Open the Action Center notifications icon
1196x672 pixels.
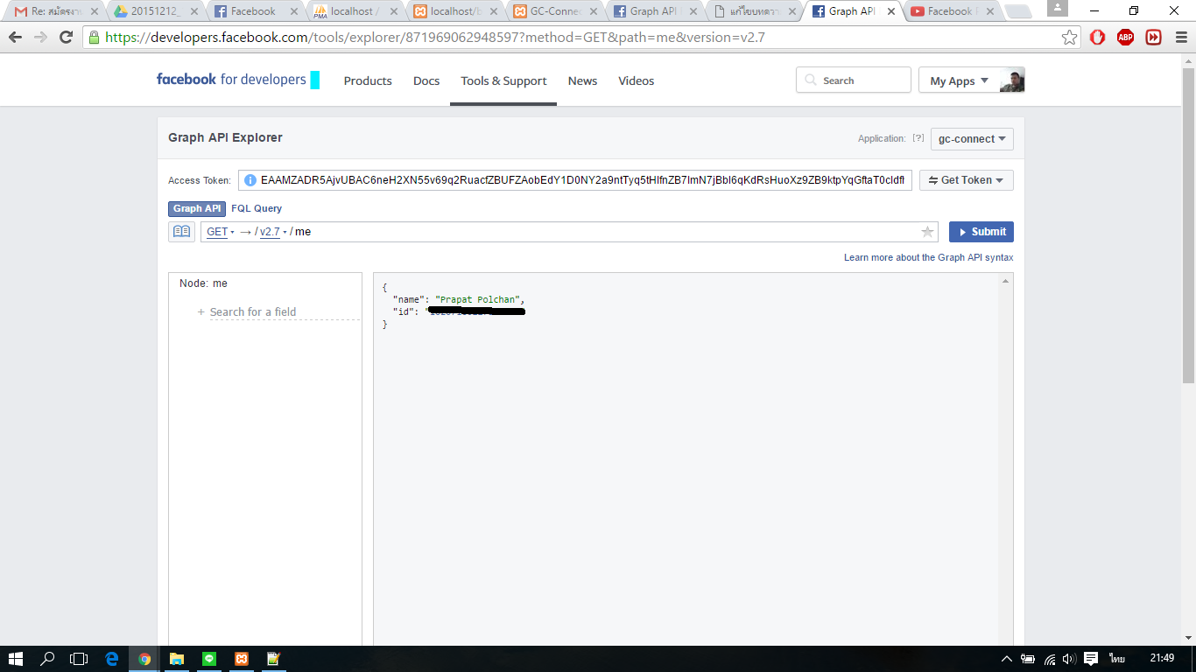click(1091, 659)
